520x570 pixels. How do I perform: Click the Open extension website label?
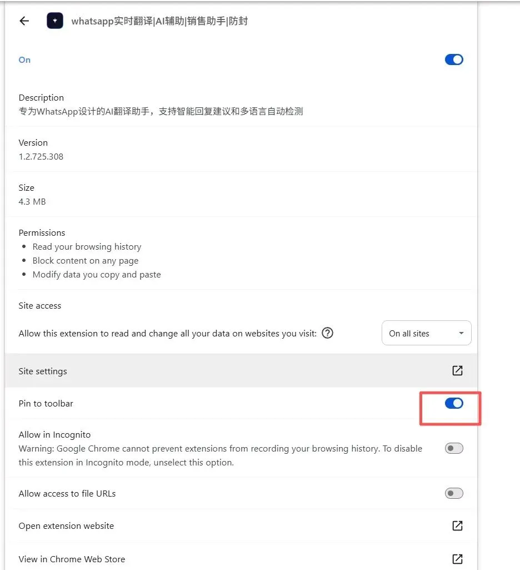tap(66, 526)
